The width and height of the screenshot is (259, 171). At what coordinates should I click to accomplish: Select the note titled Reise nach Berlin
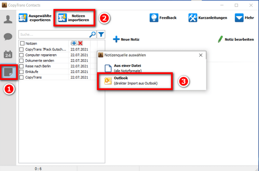(x=38, y=66)
